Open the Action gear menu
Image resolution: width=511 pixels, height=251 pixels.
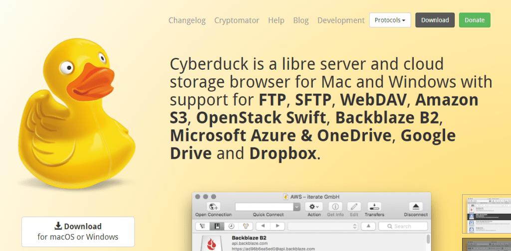pos(314,207)
